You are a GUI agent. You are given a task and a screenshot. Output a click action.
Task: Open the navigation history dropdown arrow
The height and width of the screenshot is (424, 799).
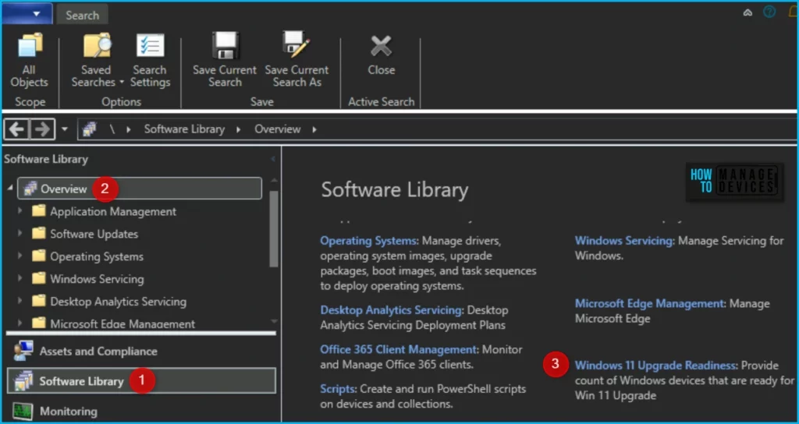tap(64, 129)
